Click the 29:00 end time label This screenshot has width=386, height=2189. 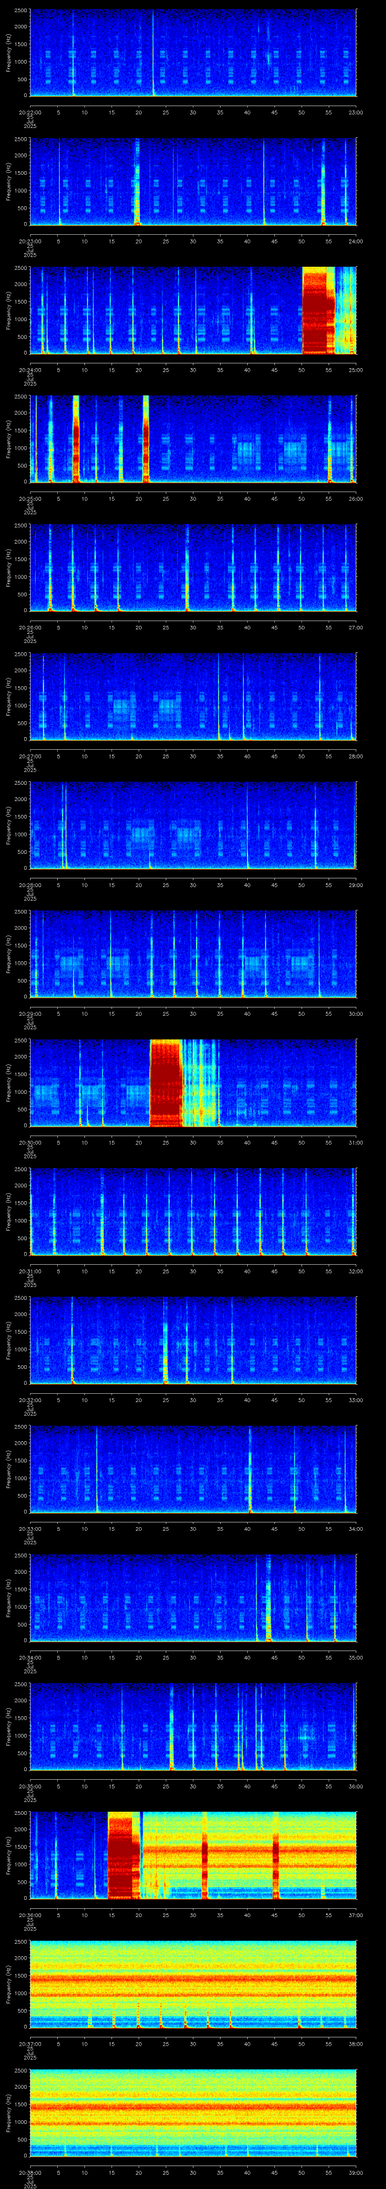pyautogui.click(x=355, y=885)
